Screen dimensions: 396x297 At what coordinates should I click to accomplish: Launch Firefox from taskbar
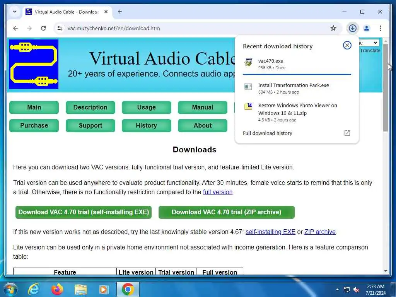[57, 289]
